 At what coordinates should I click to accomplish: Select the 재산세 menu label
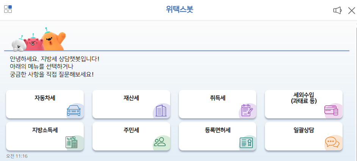132,98
